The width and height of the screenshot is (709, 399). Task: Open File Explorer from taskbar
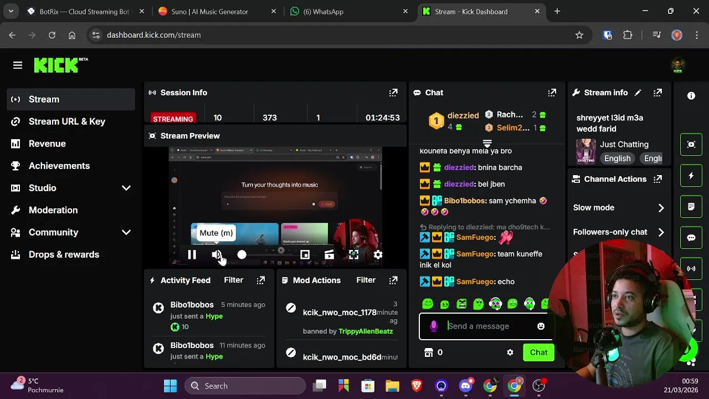(x=393, y=386)
